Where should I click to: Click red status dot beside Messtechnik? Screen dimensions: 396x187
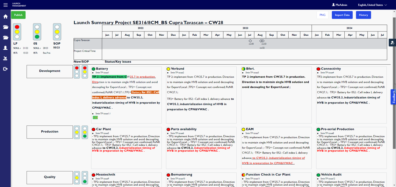pyautogui.click(x=93, y=175)
